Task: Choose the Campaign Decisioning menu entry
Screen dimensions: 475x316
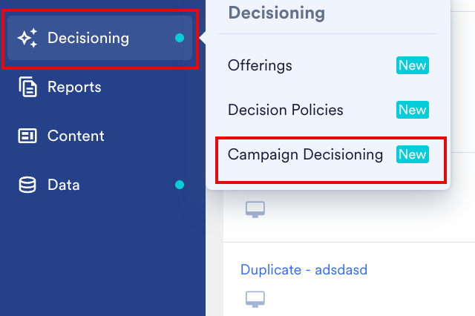Action: [305, 154]
